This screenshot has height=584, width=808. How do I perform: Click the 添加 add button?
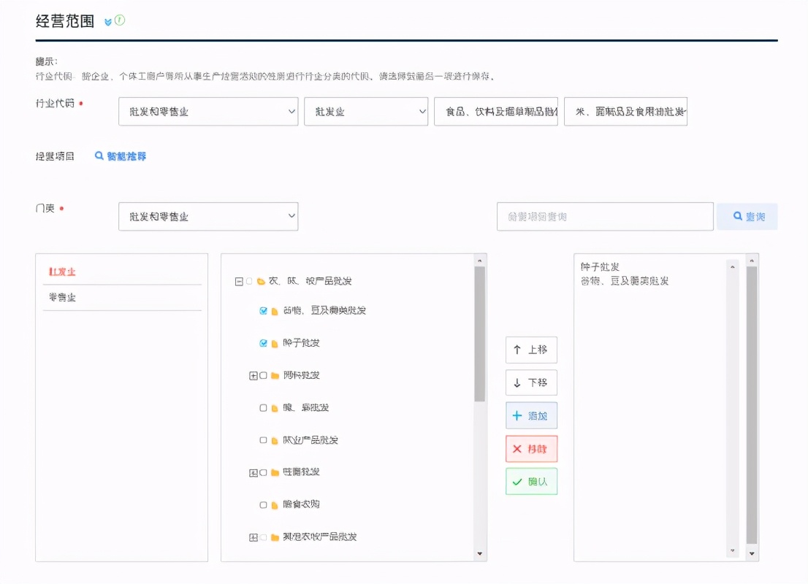531,415
